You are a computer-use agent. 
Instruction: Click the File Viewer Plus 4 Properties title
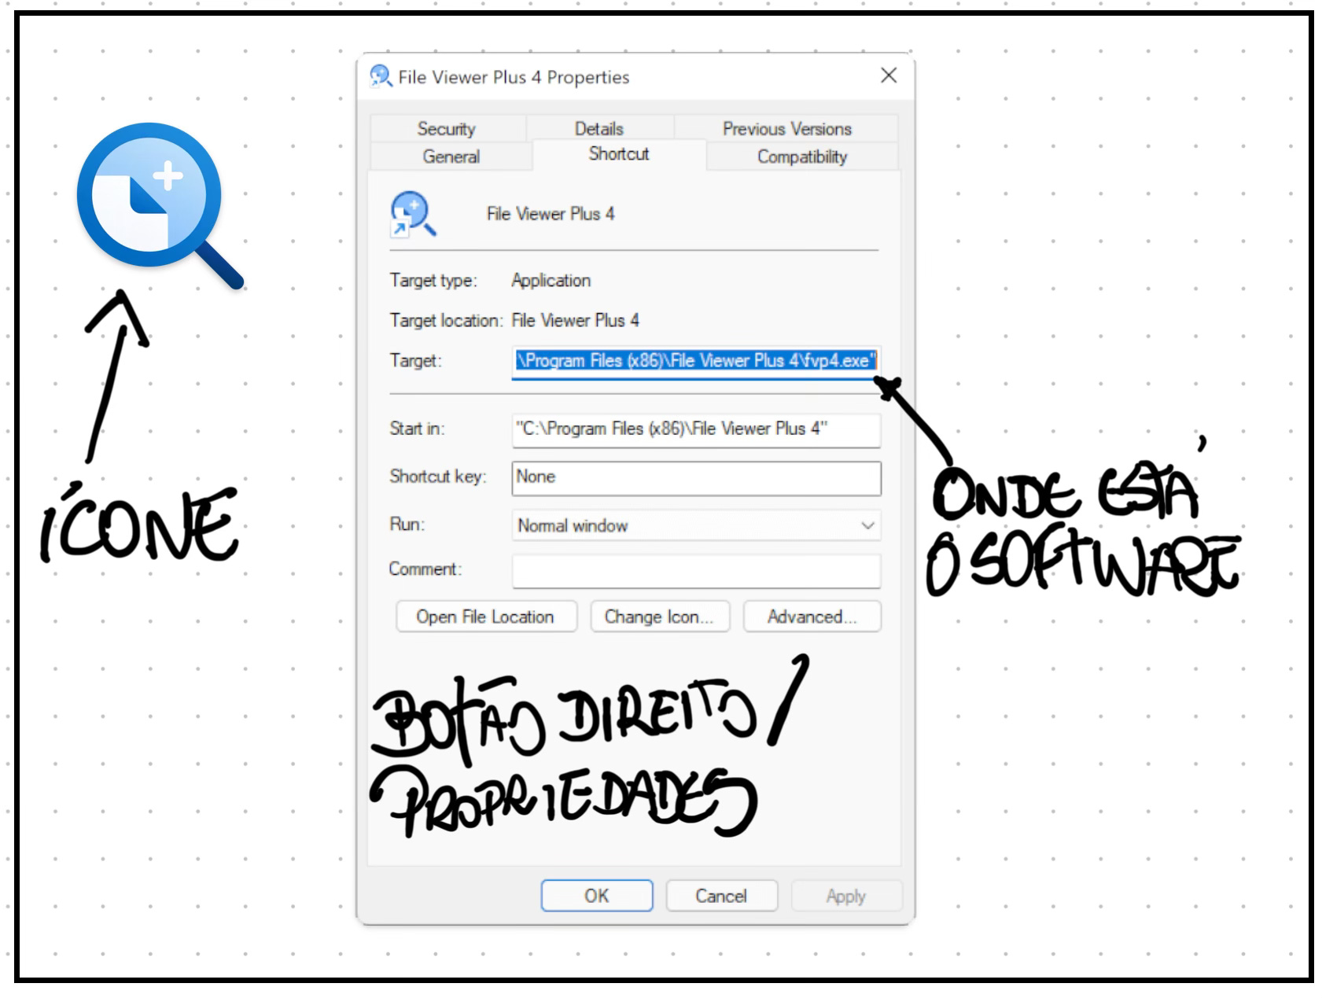[514, 77]
